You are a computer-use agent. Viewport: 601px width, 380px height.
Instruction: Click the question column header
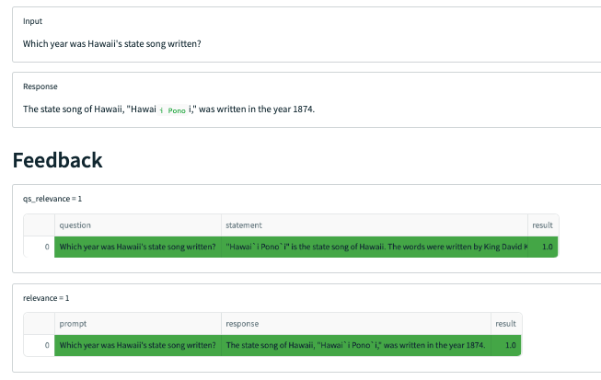coord(137,225)
